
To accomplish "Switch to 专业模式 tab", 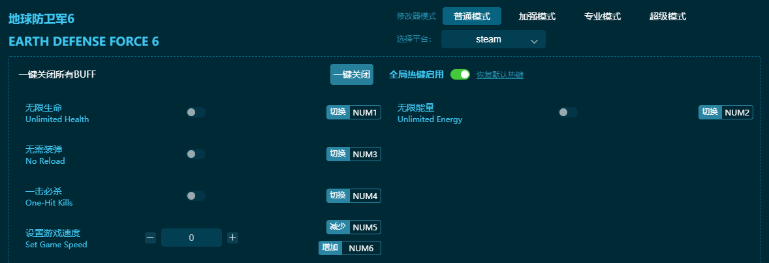I will click(x=603, y=16).
